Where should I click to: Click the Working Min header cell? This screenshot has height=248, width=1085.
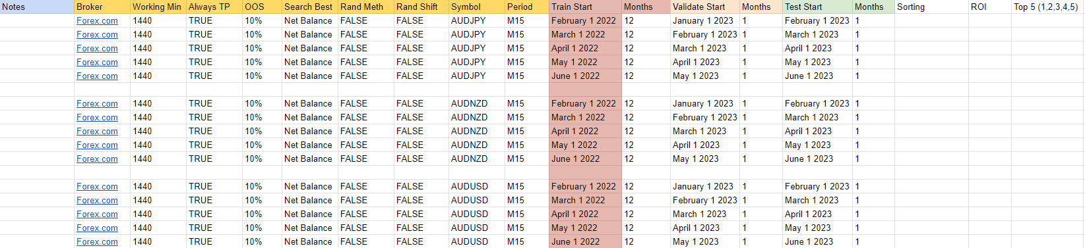coord(158,7)
